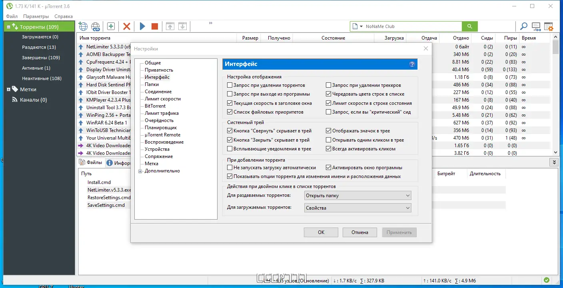Viewport: 563px width, 288px height.
Task: Sort the list by the Сиды column header
Action: tap(487, 38)
